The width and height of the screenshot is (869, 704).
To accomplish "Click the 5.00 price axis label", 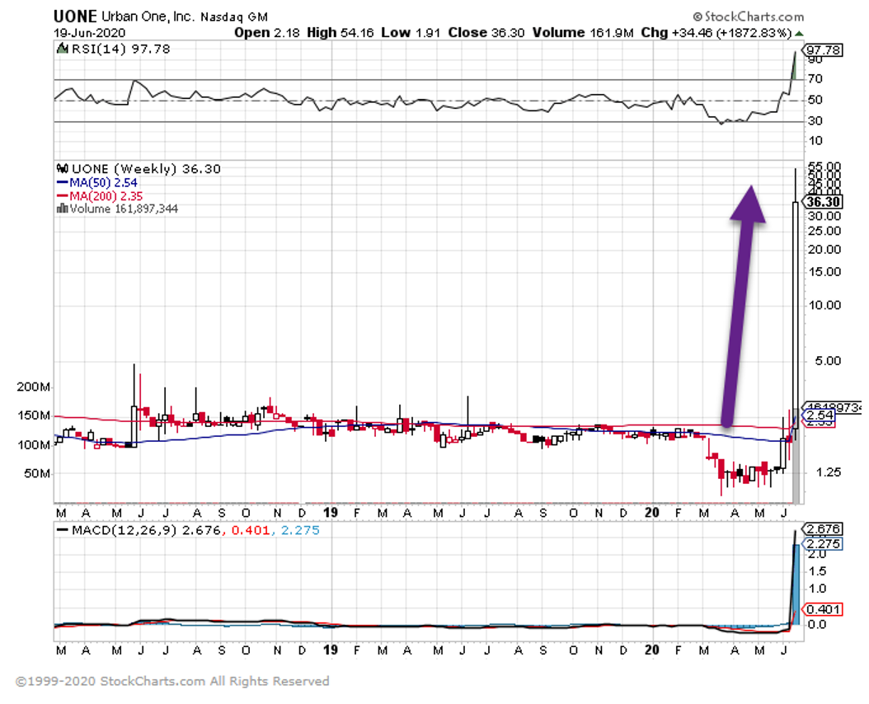I will [x=828, y=361].
